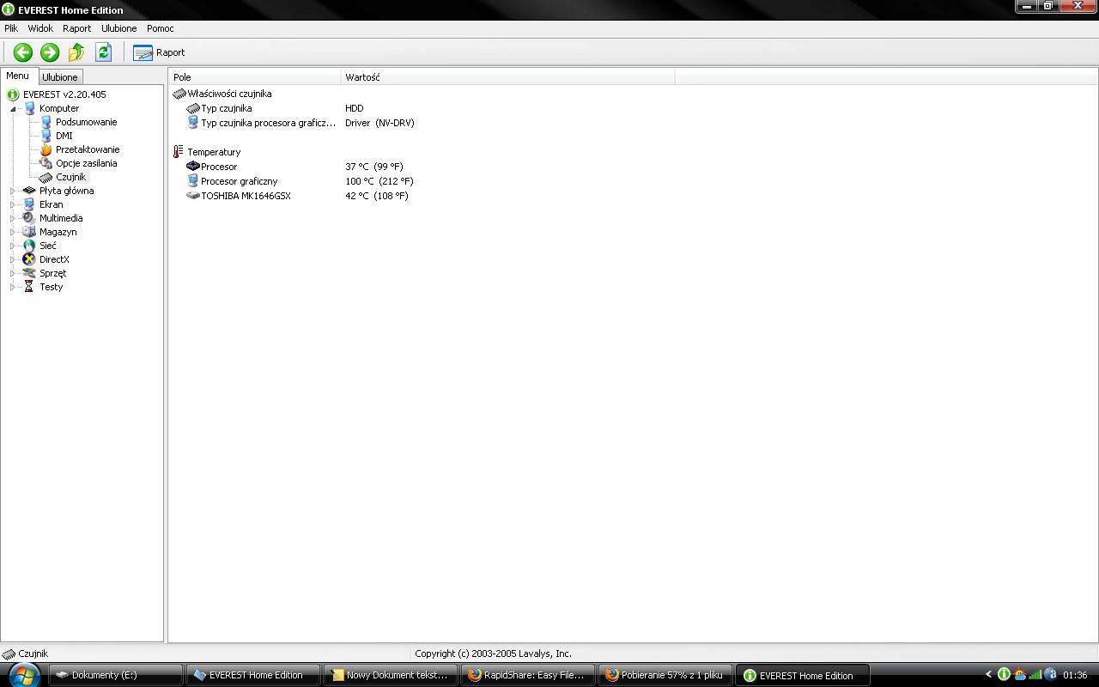This screenshot has width=1099, height=687.
Task: Click the TOSHIBA MK1646GSX drive icon
Action: (193, 196)
